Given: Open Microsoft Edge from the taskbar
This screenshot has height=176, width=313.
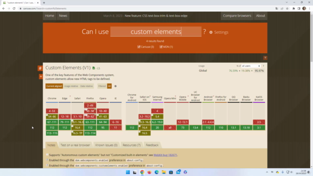Looking at the screenshot, I should click(156, 172).
